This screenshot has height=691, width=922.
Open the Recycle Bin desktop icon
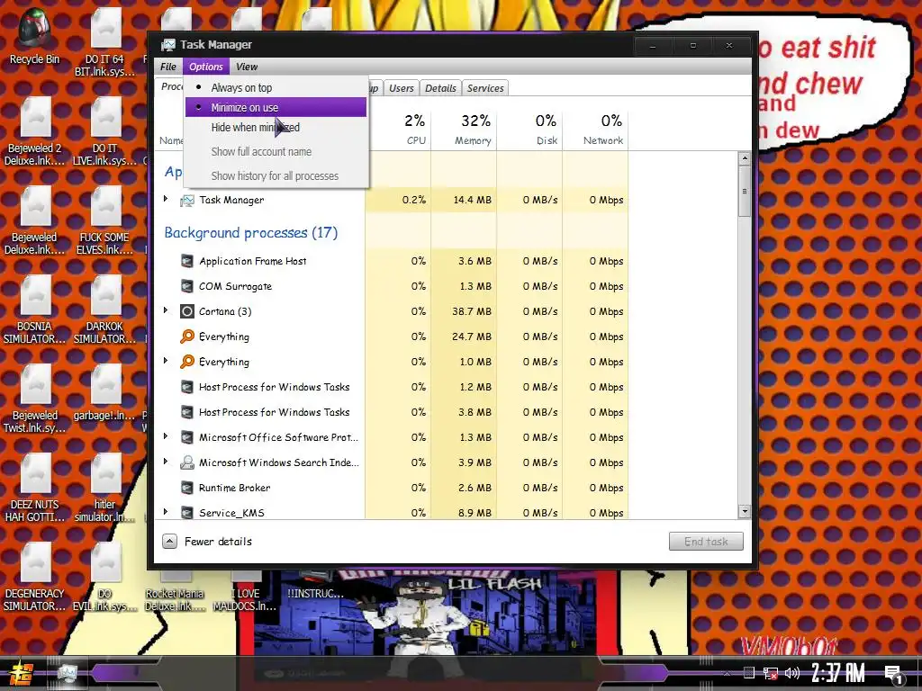(x=35, y=37)
